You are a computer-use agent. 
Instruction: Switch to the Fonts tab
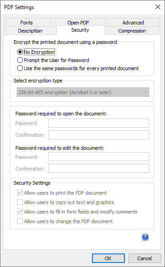point(27,23)
